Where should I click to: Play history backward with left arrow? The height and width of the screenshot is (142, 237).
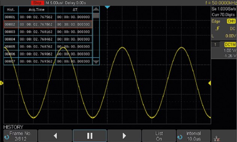click(x=55, y=136)
